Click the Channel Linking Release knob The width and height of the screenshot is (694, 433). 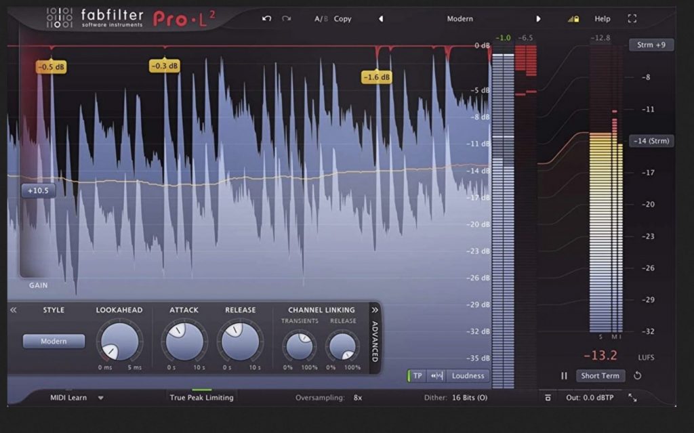coord(342,346)
